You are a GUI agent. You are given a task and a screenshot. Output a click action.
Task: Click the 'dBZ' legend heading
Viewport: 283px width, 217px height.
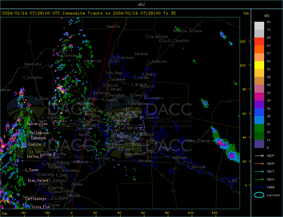coord(267,16)
